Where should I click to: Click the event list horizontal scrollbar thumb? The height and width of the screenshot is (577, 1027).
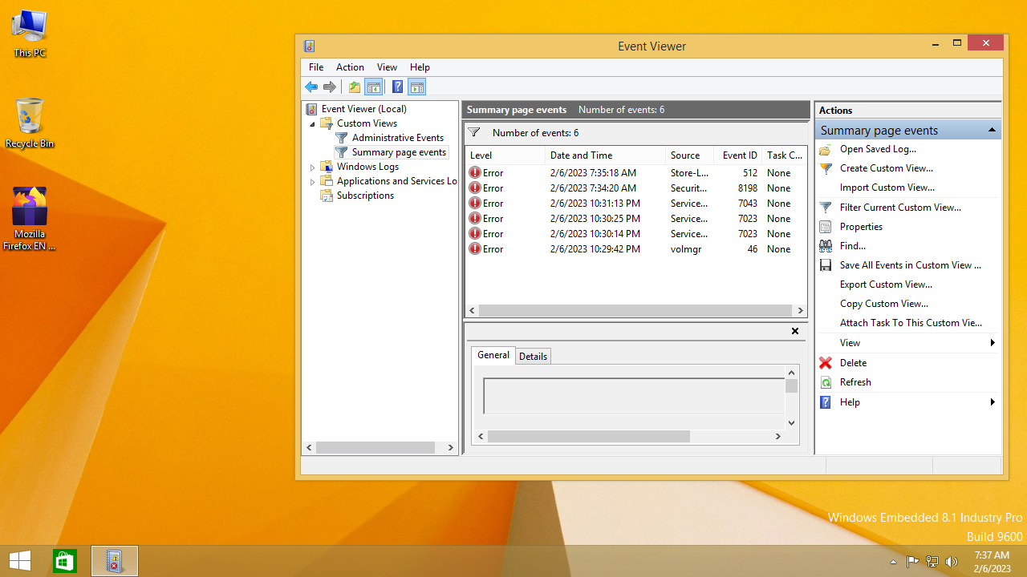[x=635, y=310]
